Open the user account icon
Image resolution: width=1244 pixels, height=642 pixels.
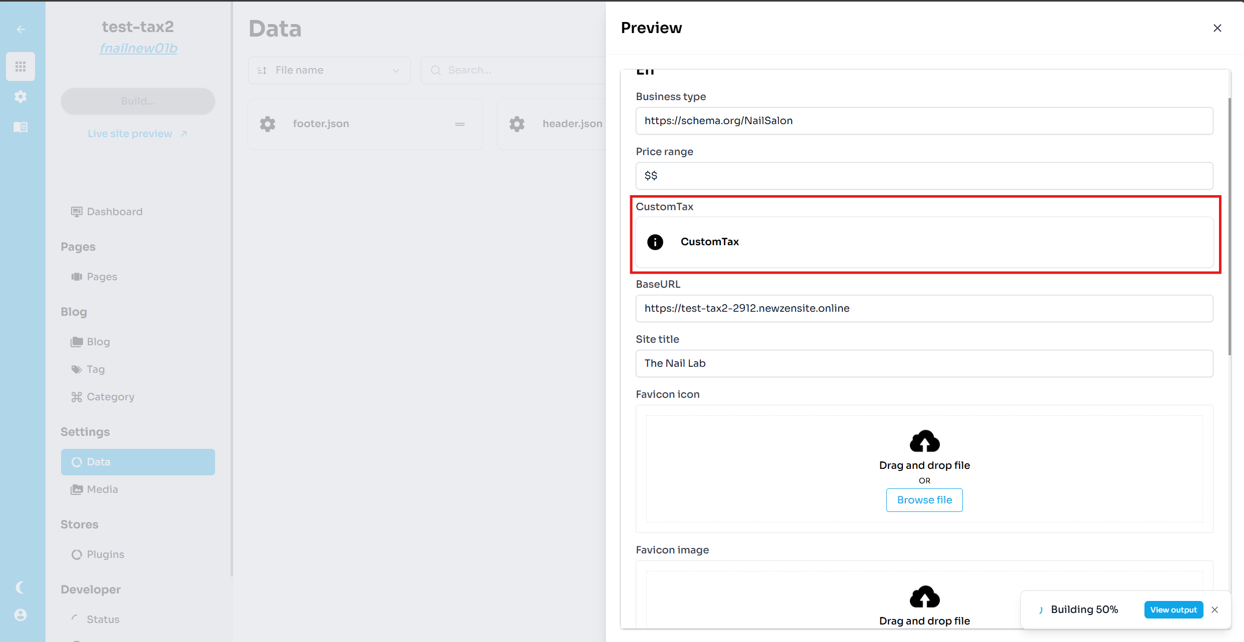tap(21, 615)
